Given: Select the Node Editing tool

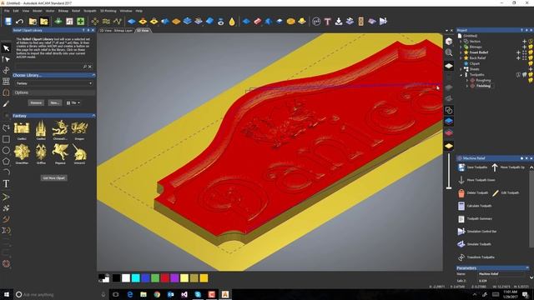Looking at the screenshot, I should (x=6, y=59).
